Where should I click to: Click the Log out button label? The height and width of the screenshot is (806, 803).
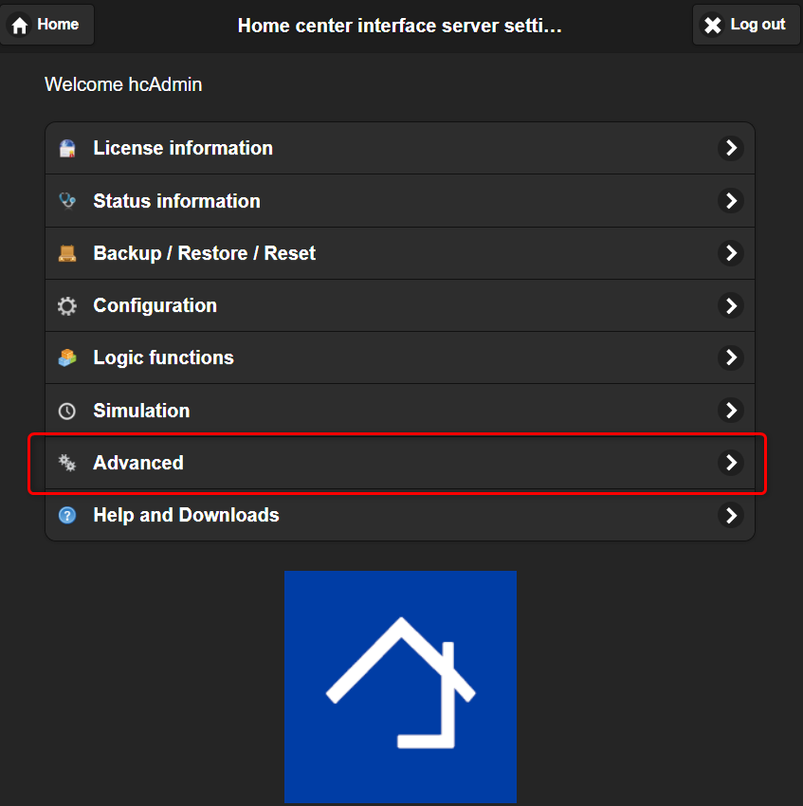[757, 24]
